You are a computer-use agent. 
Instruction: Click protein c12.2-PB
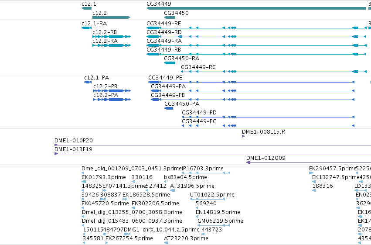coord(112,91)
